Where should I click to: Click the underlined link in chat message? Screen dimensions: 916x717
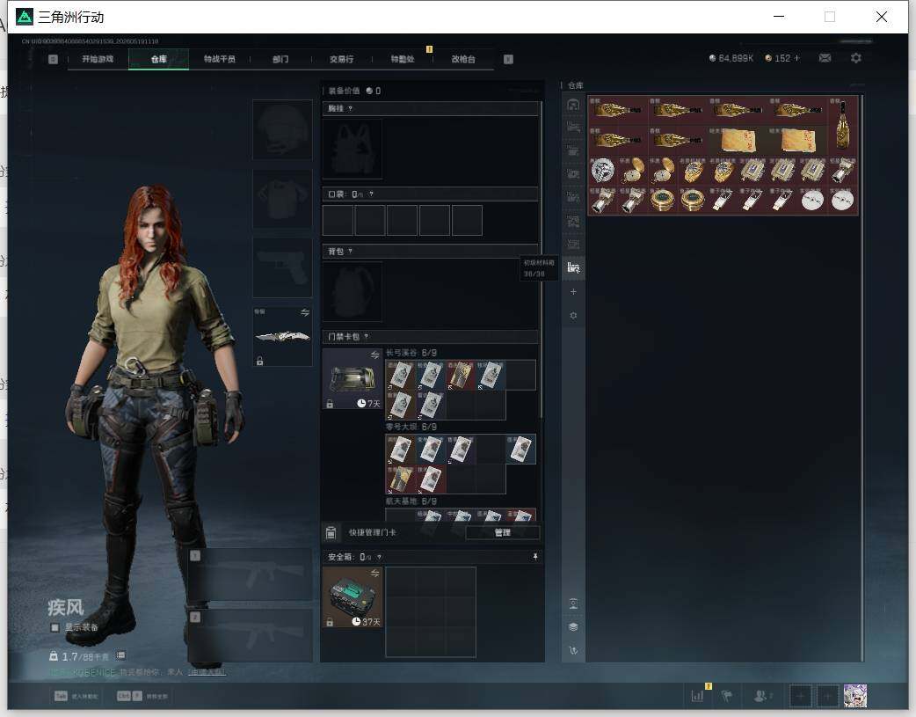click(207, 672)
